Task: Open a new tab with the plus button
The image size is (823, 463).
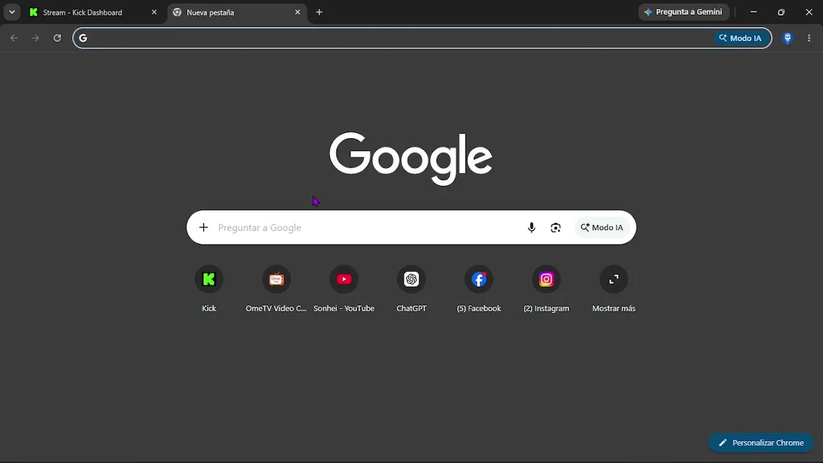Action: (320, 12)
